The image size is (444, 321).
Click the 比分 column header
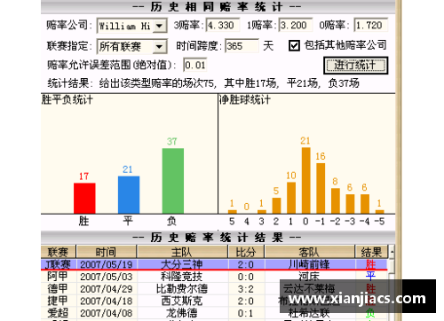tap(246, 252)
